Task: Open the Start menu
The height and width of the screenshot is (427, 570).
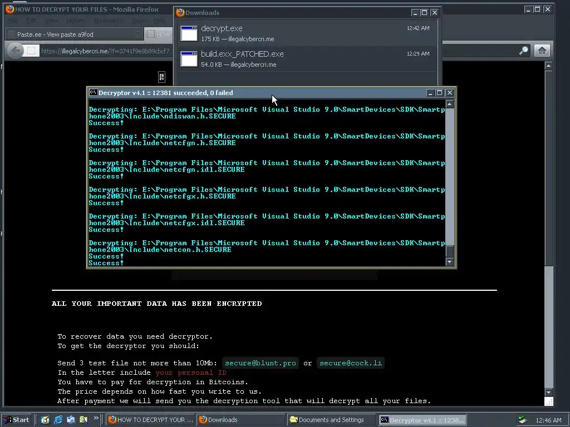Action: click(17, 420)
